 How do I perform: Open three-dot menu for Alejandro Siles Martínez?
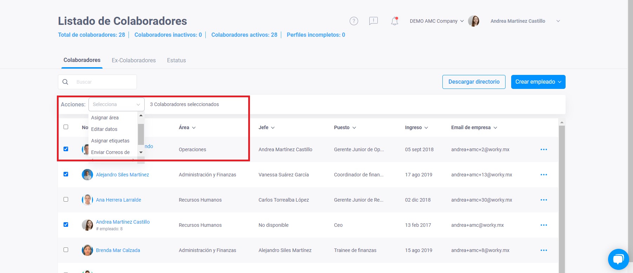coord(544,175)
